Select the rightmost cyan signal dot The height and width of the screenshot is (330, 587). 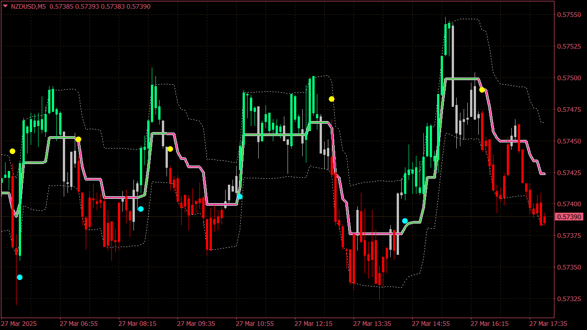click(405, 221)
